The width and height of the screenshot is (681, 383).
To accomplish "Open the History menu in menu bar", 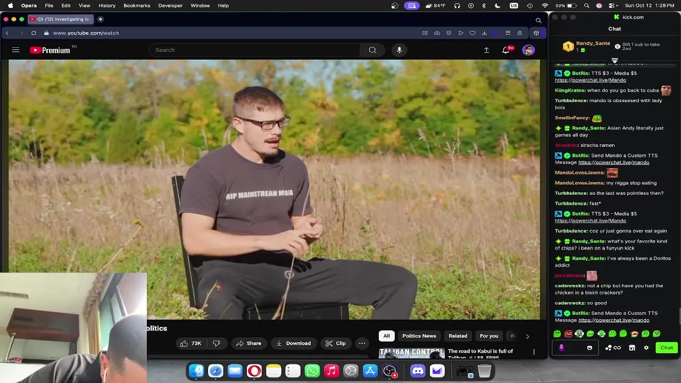I will coord(107,5).
